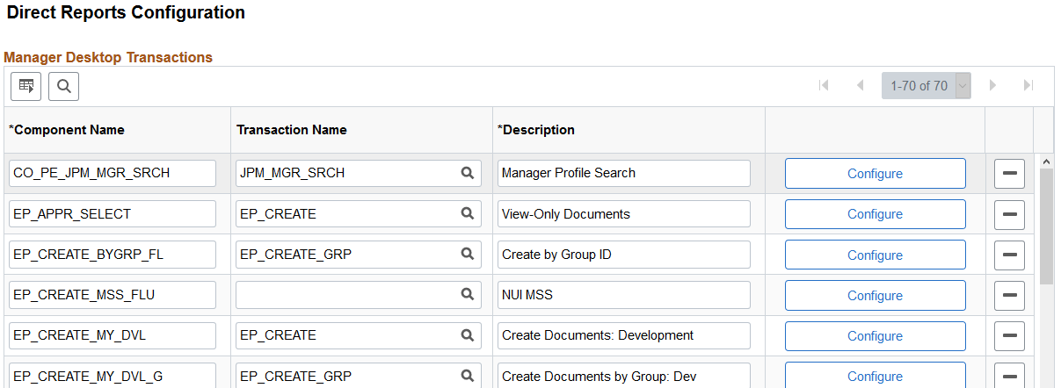
Task: Click Configure for Create Documents: Development
Action: (875, 335)
